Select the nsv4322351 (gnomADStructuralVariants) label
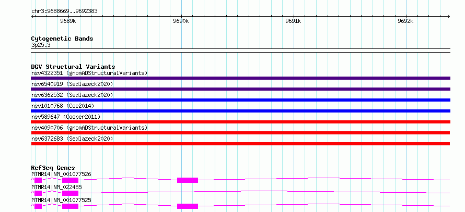Viewport: 465px width, 212px height. coord(89,73)
